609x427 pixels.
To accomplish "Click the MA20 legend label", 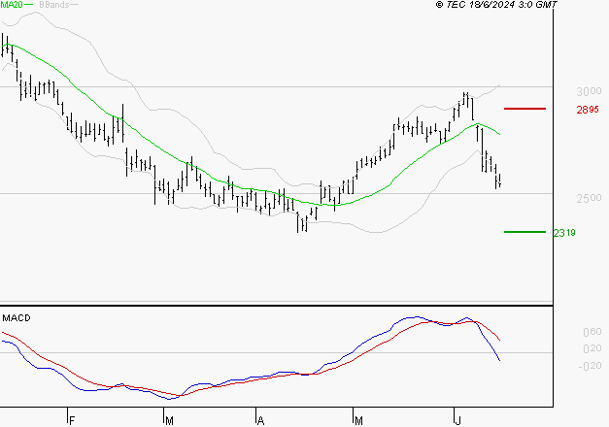I will tap(12, 5).
